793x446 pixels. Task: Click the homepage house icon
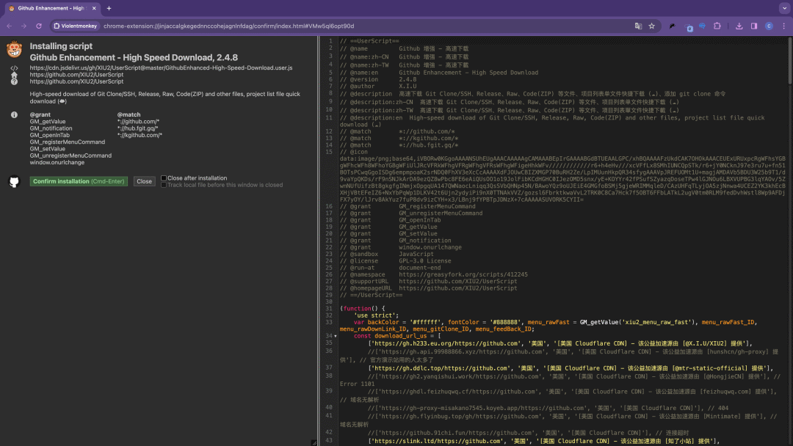coord(14,75)
